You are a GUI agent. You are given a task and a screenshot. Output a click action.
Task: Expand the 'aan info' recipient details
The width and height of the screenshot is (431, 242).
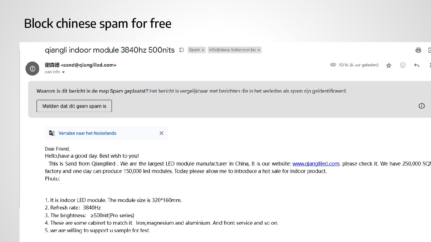pos(63,72)
